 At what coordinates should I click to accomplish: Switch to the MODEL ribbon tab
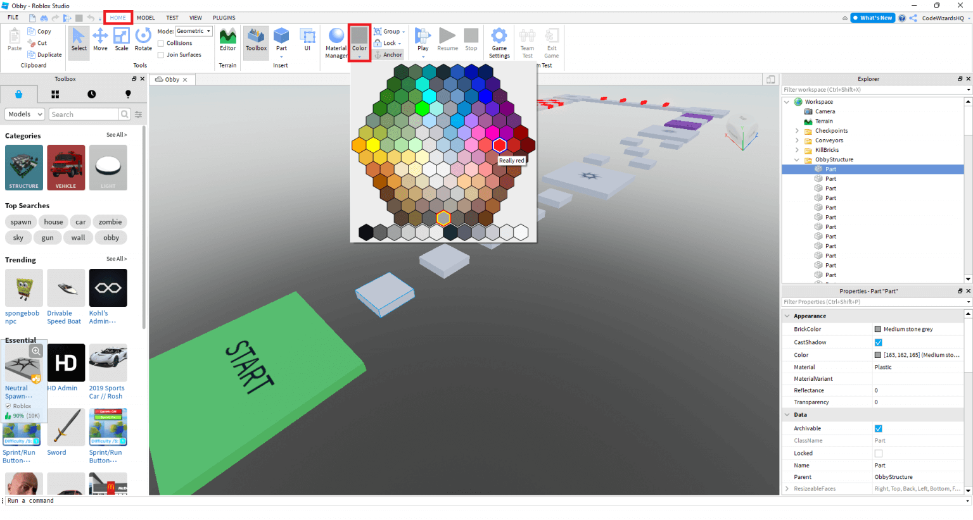[x=145, y=18]
